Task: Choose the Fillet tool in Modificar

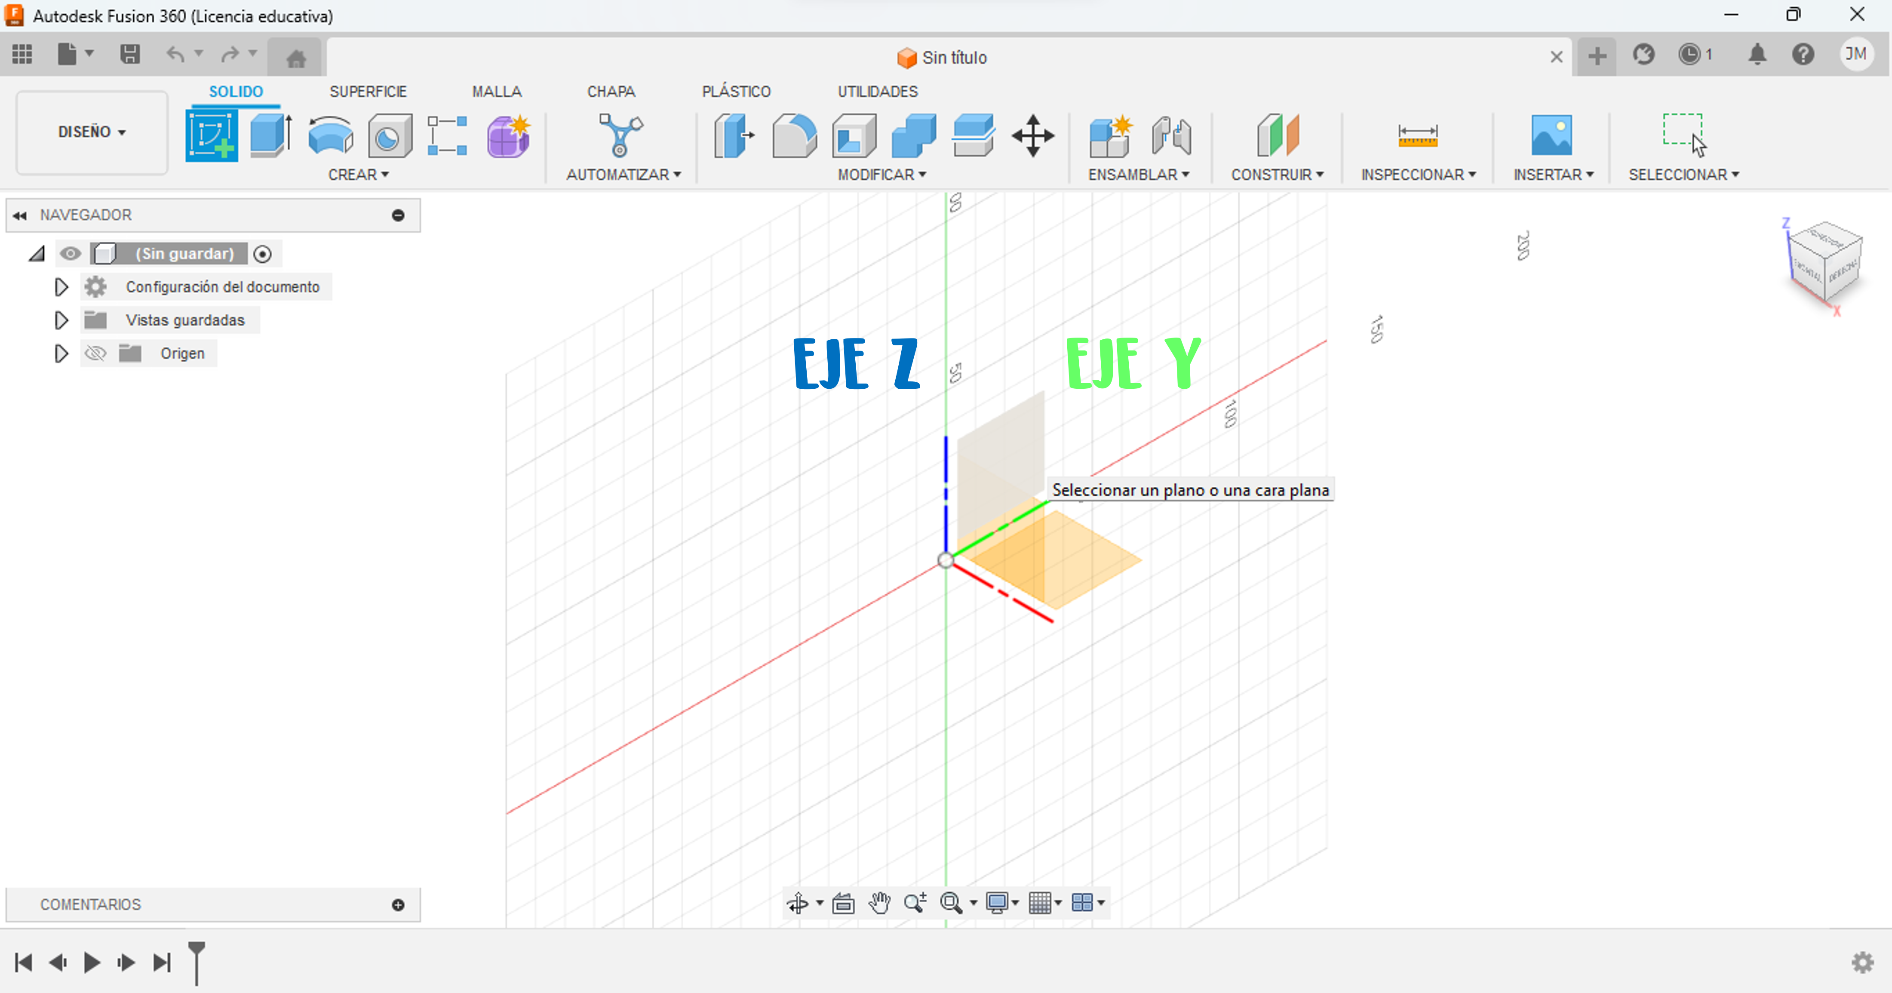Action: click(x=794, y=136)
